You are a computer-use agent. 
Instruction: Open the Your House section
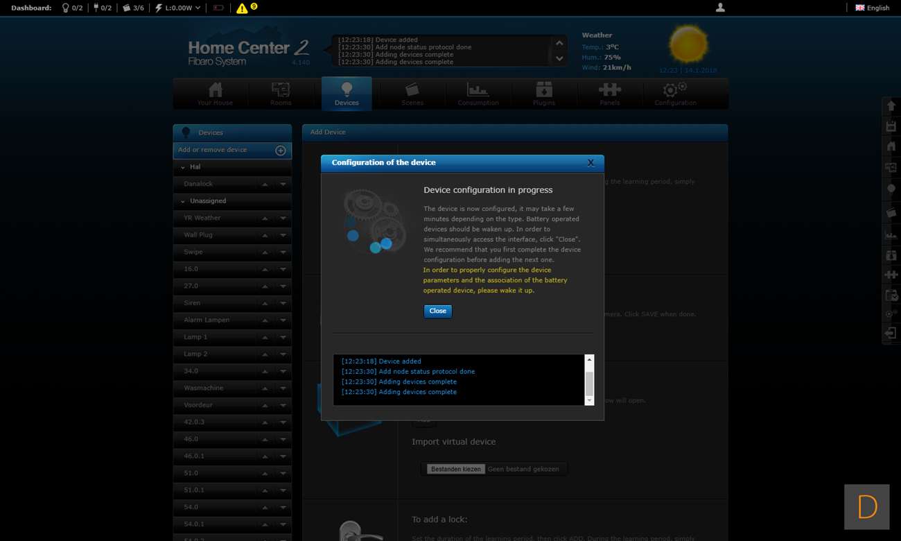click(215, 94)
